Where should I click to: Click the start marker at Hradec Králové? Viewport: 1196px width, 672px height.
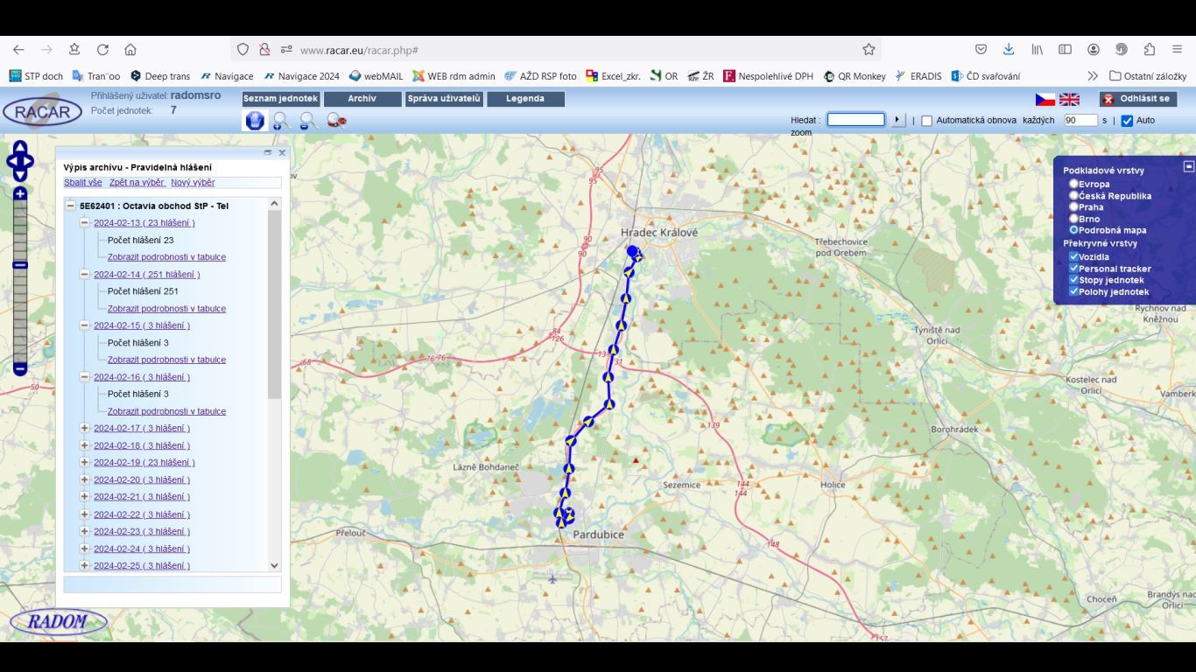point(632,251)
